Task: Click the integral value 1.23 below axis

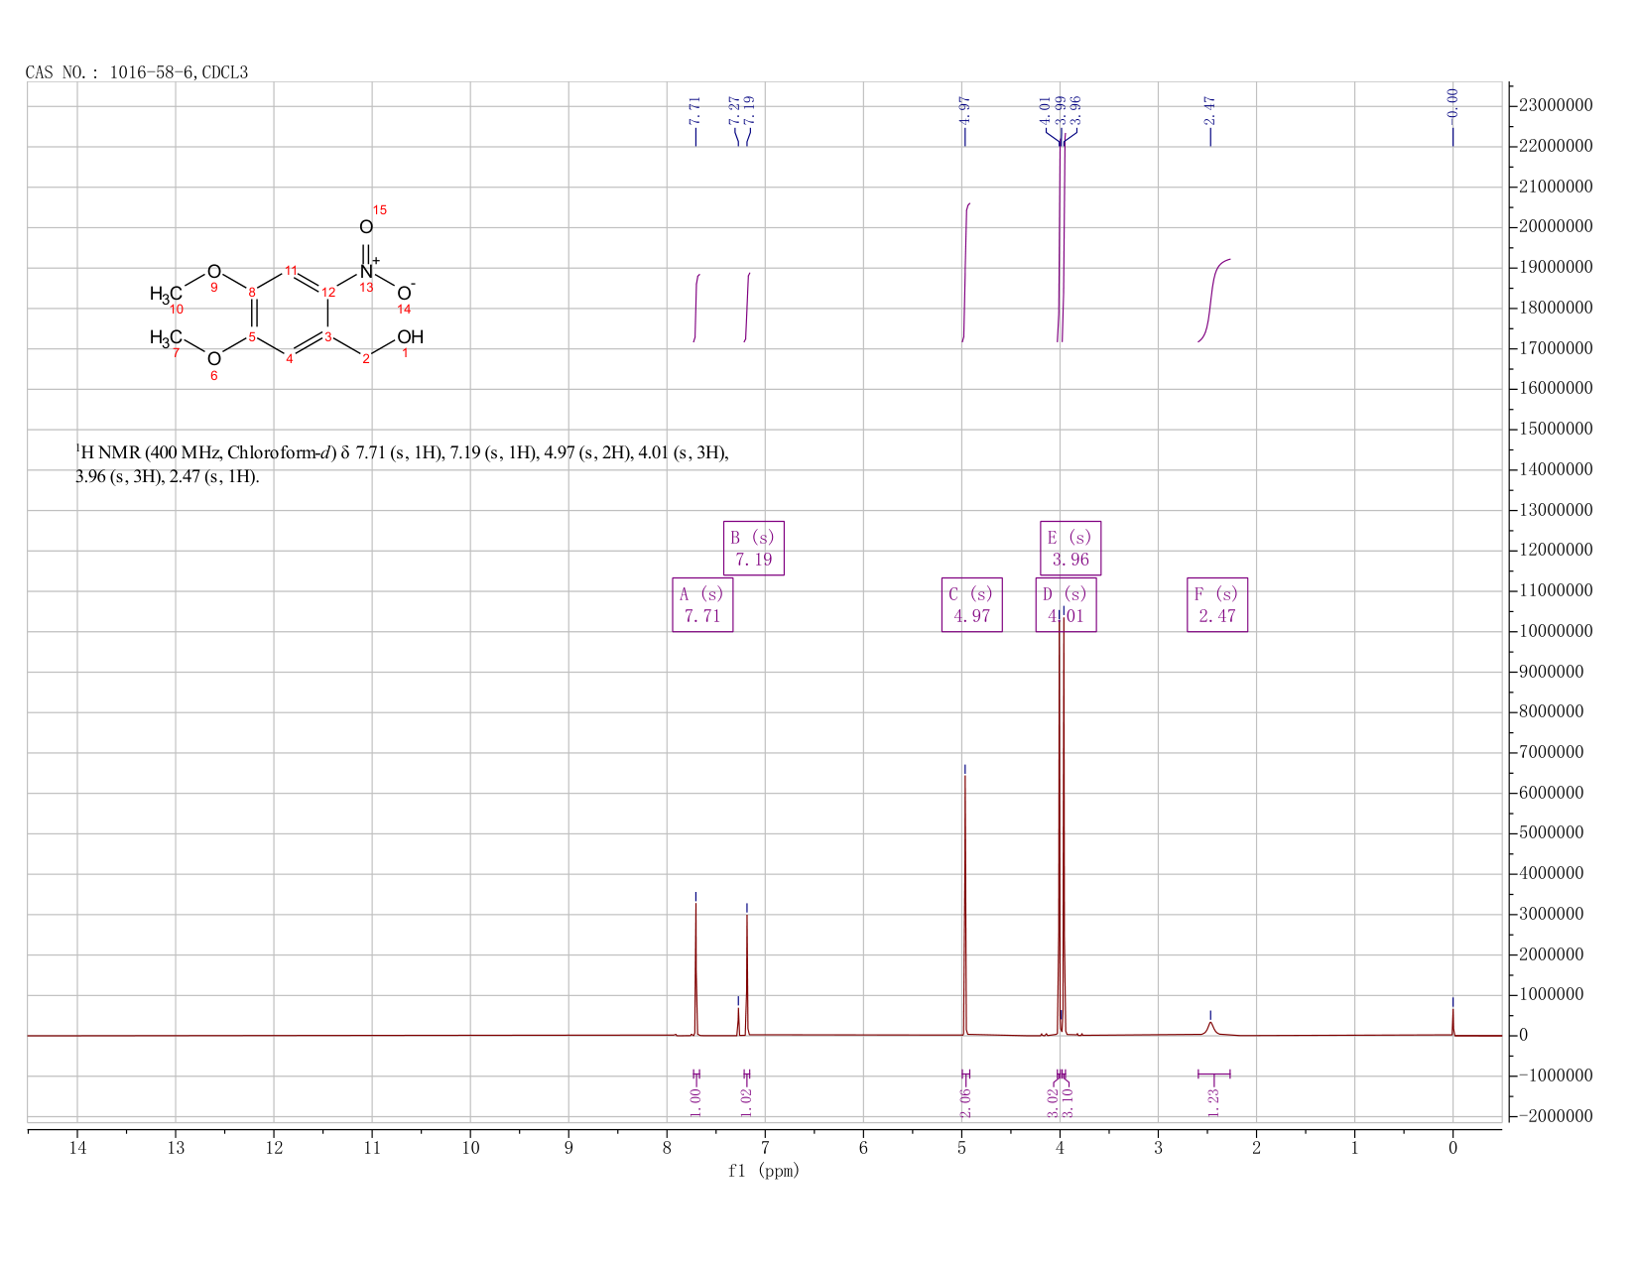Action: (1212, 1101)
